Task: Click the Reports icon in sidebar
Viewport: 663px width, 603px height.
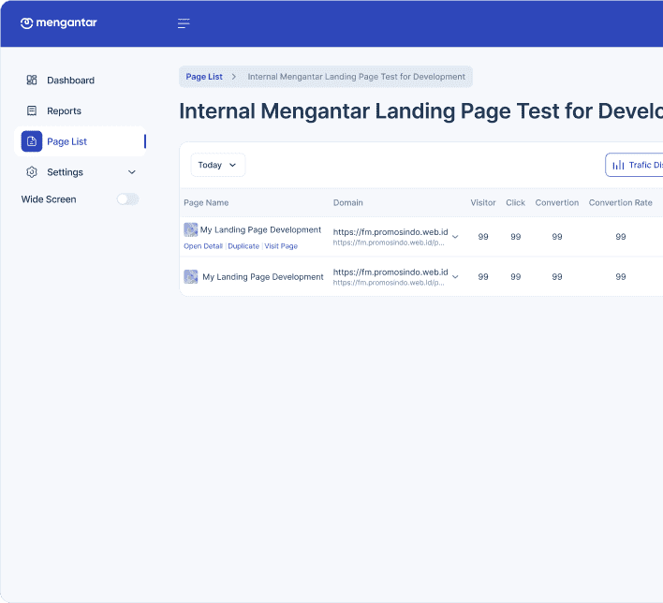Action: [x=32, y=110]
